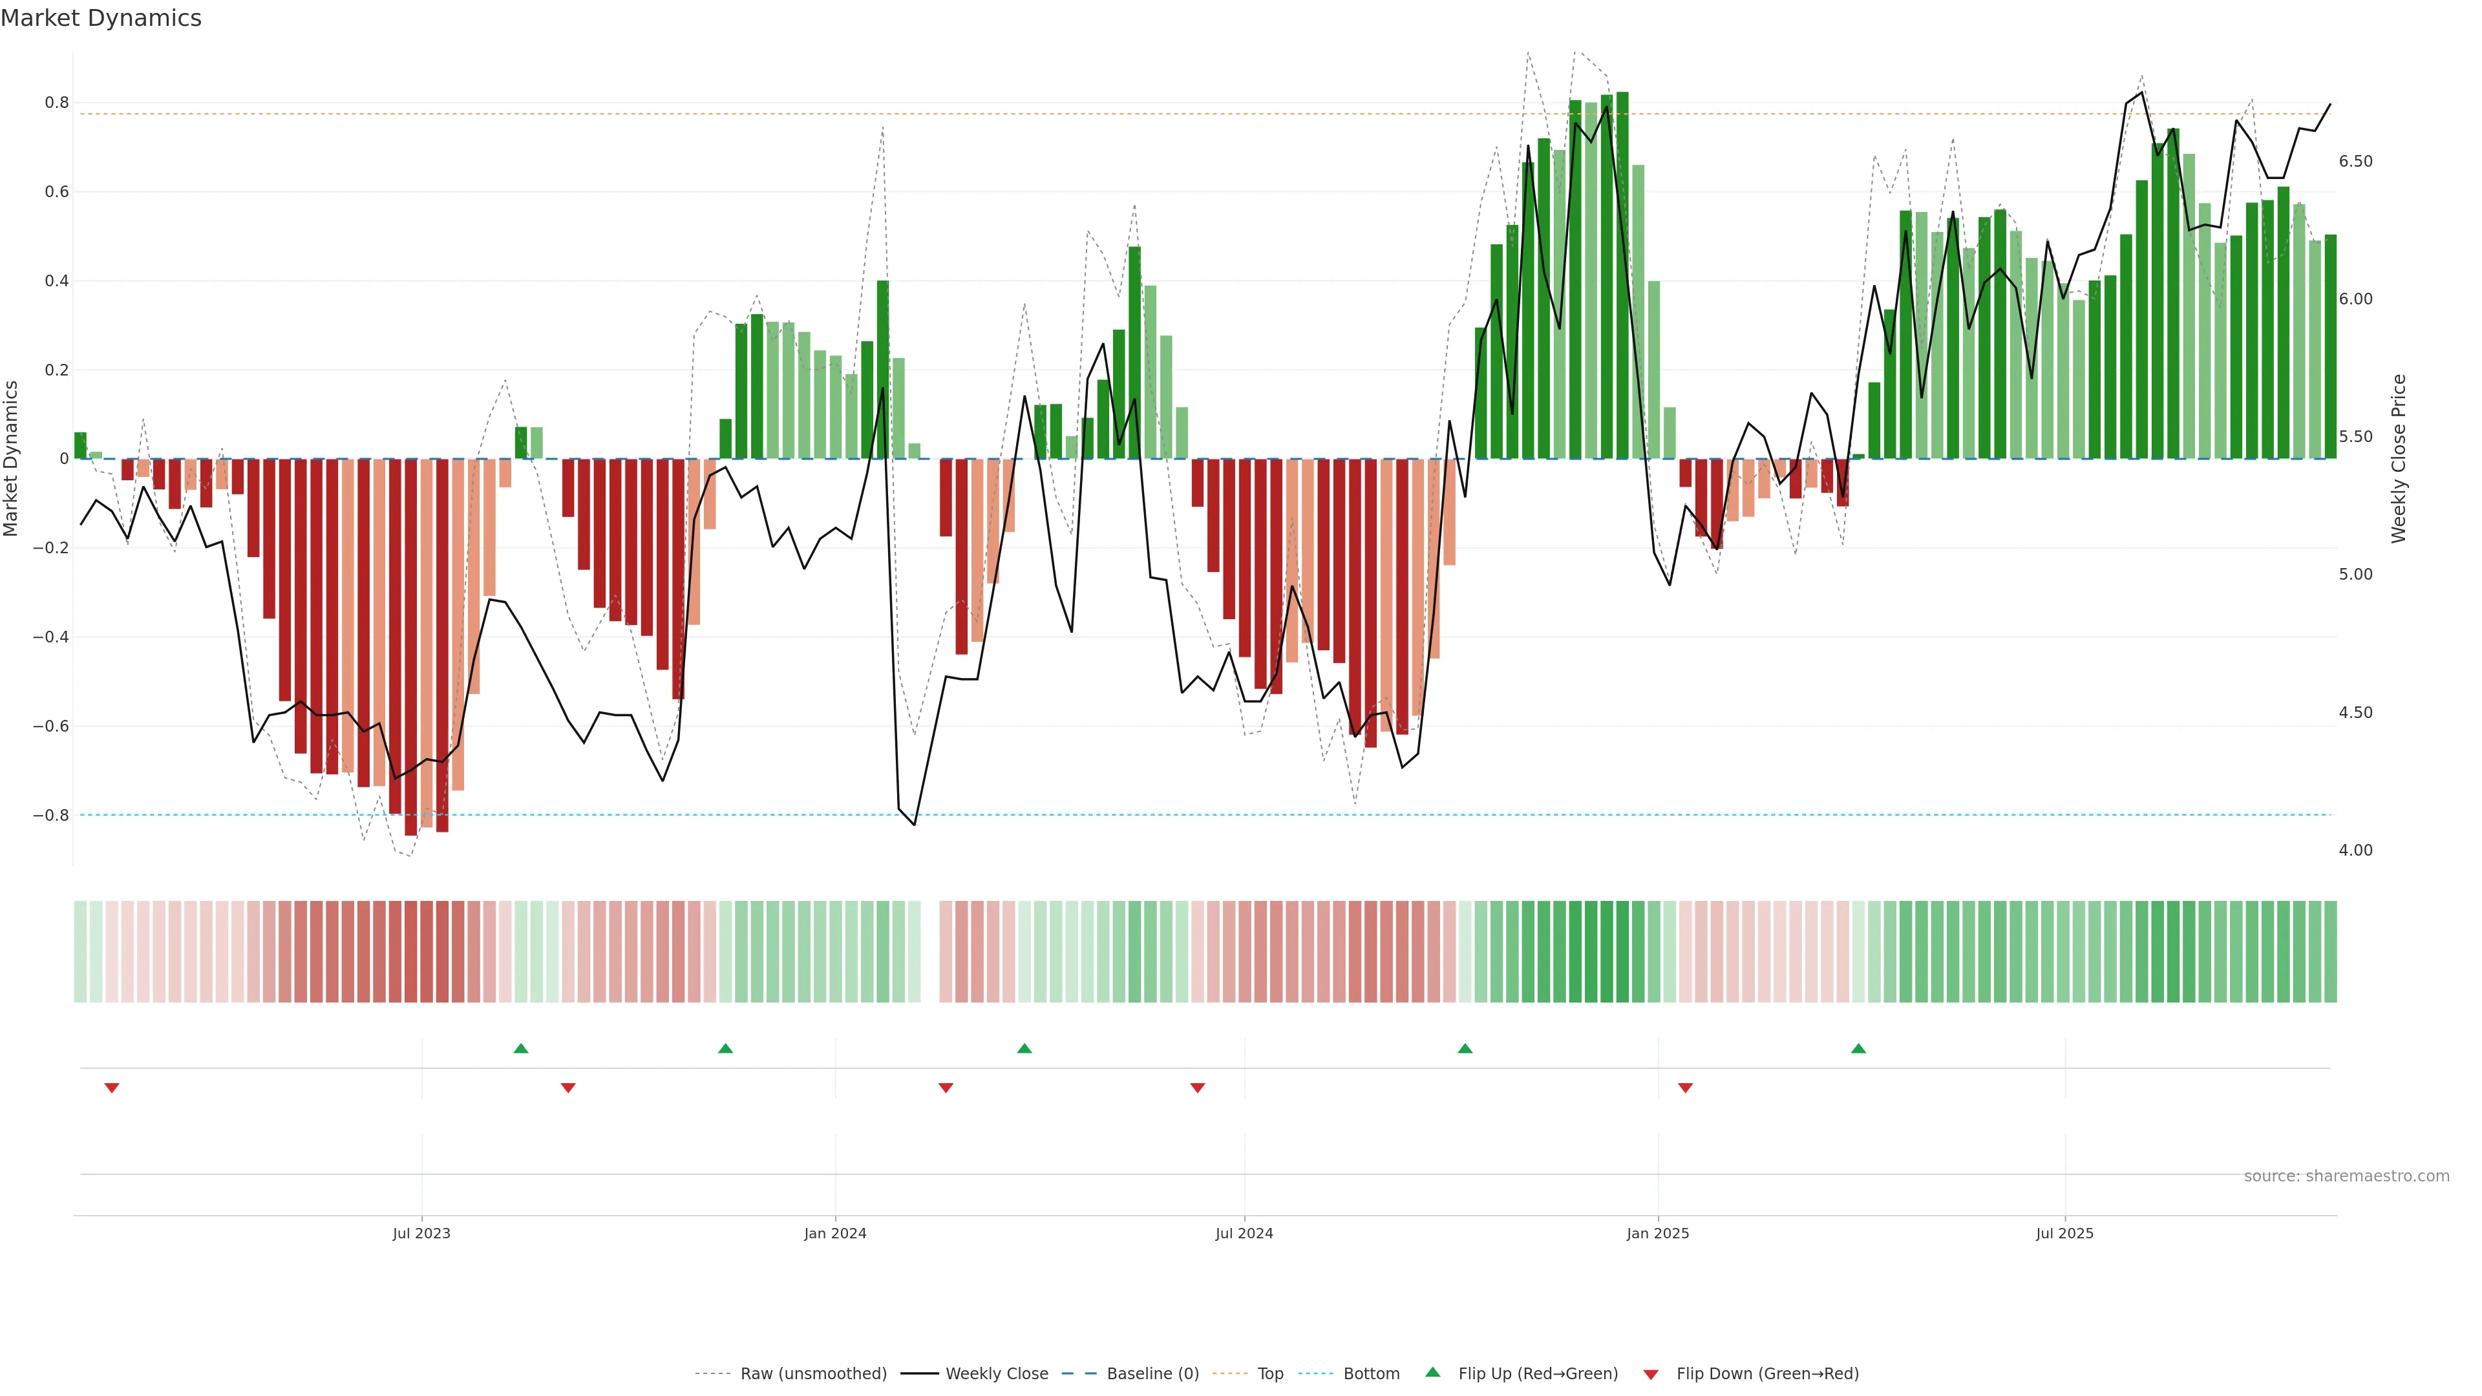This screenshot has height=1396, width=2482.
Task: Click the green flip-up marker before Jan 2024
Action: click(725, 1048)
